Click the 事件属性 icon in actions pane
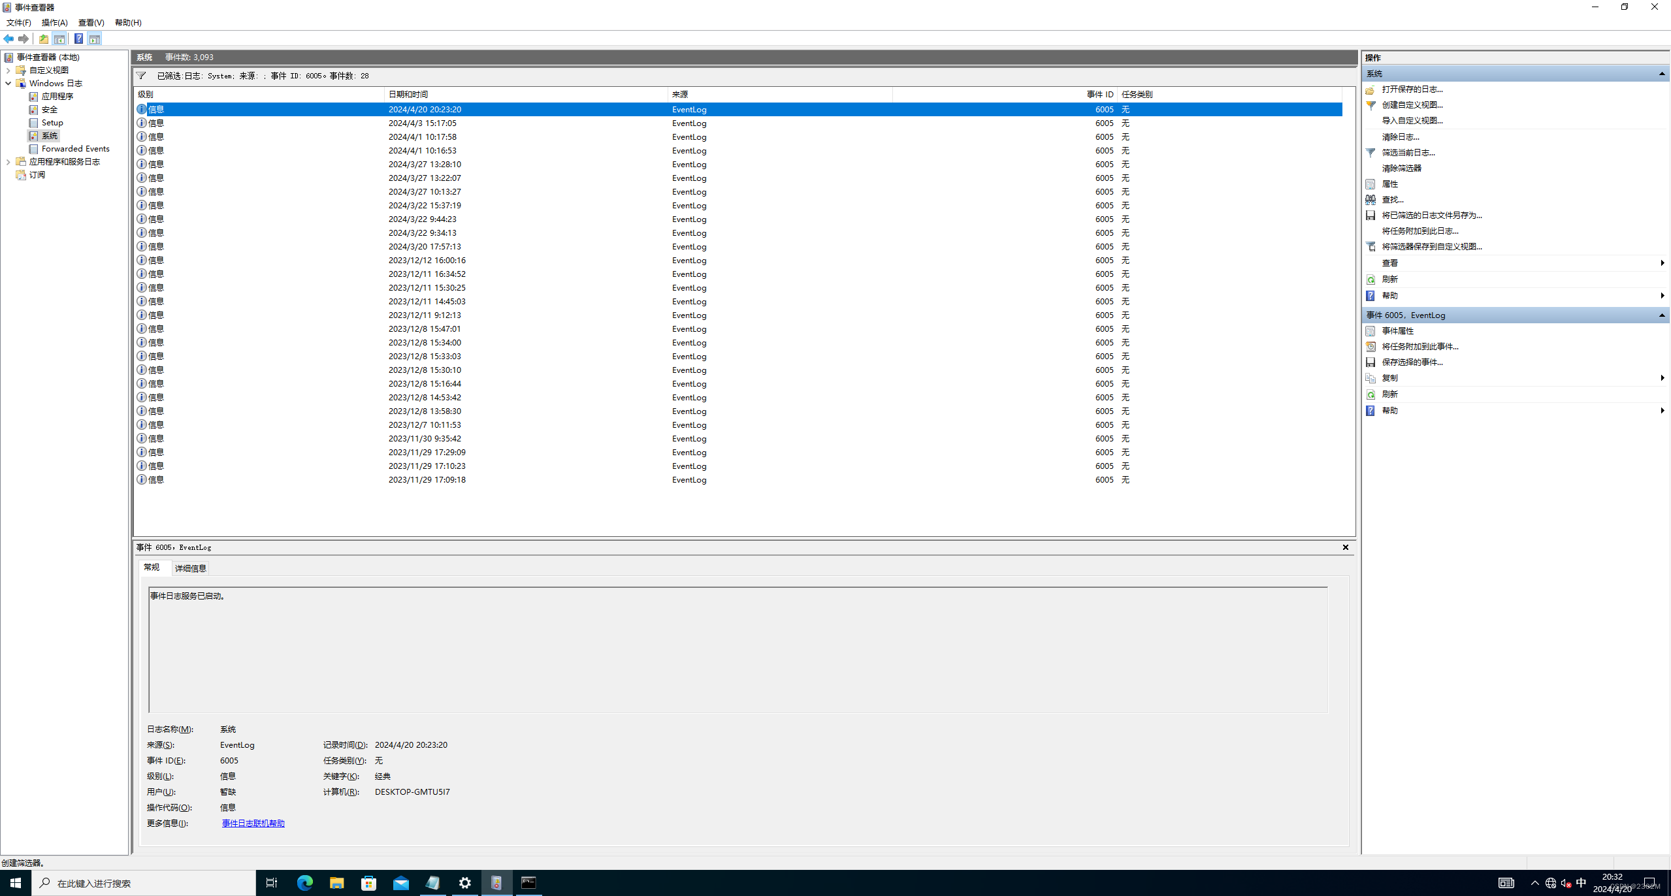The height and width of the screenshot is (896, 1671). click(1371, 331)
